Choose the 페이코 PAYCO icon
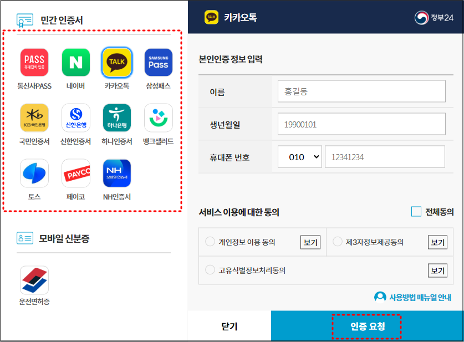The width and height of the screenshot is (464, 342). (x=76, y=173)
